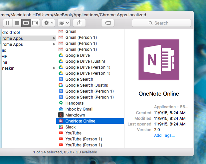The width and height of the screenshot is (206, 164).
Task: Open the Arrange items dropdown
Action: 64,23
